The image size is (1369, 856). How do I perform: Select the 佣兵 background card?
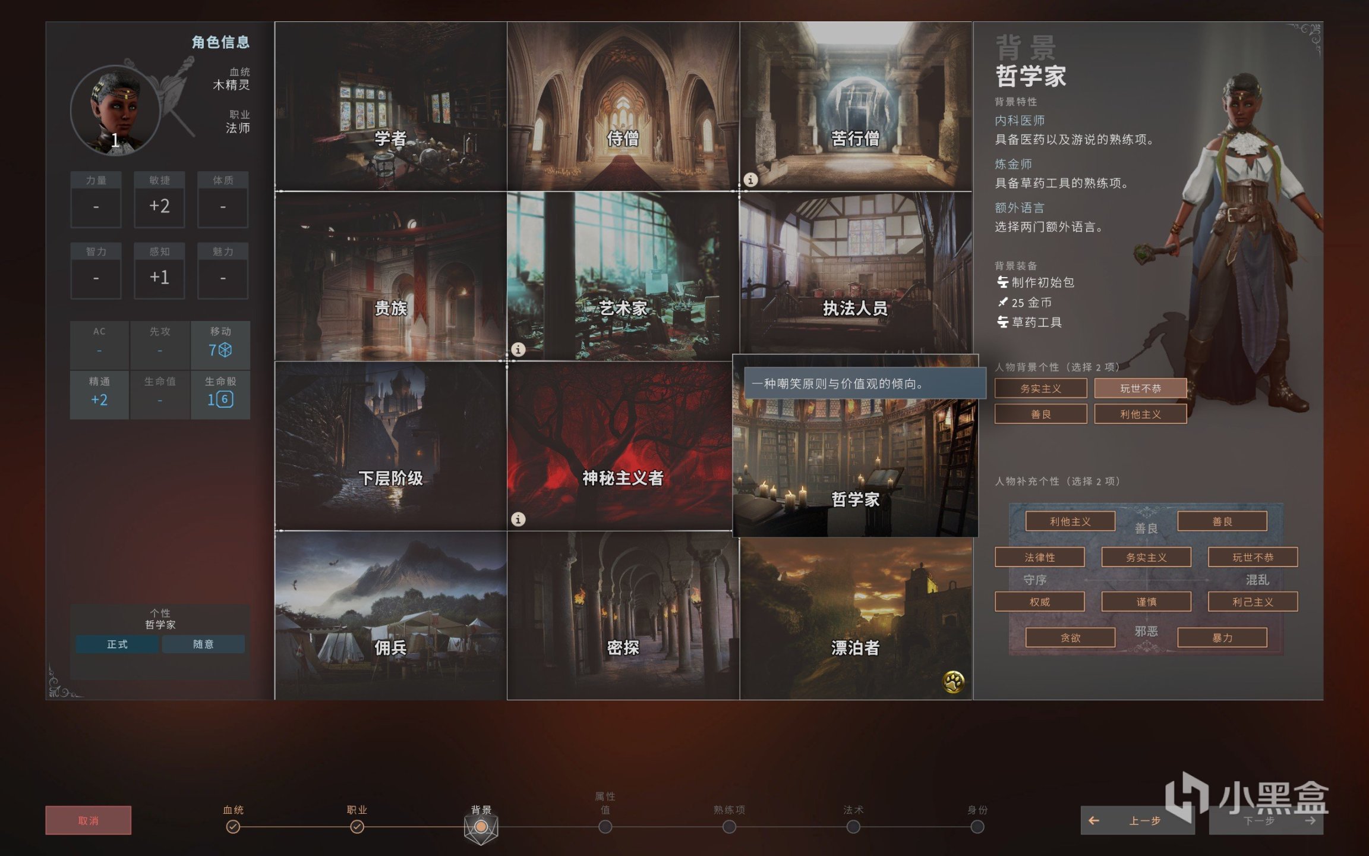pyautogui.click(x=390, y=615)
